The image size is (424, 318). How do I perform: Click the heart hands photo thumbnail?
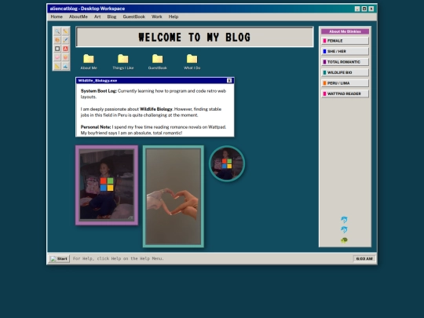(174, 196)
